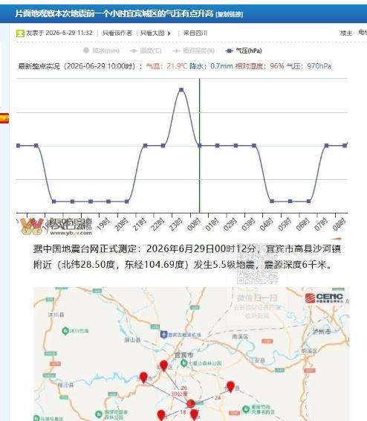Screen dimensions: 367x421
Task: Click the first low pressure point after the initial drop
Action: (x=54, y=202)
